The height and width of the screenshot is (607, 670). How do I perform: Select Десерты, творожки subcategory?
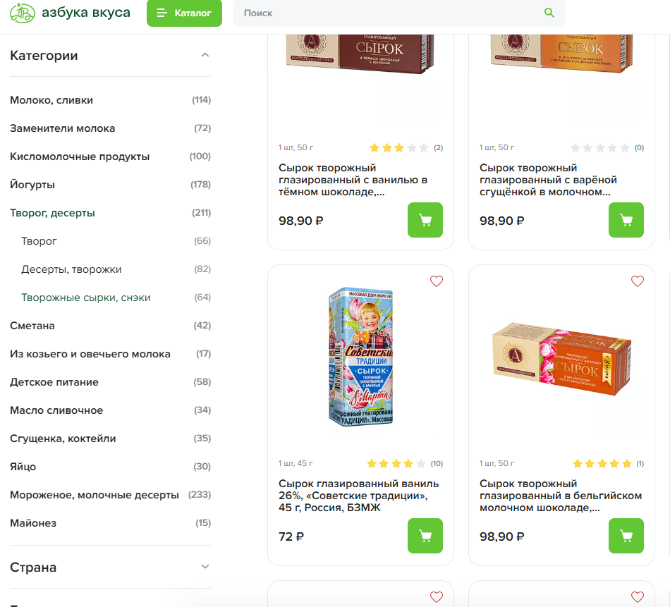[x=71, y=269]
